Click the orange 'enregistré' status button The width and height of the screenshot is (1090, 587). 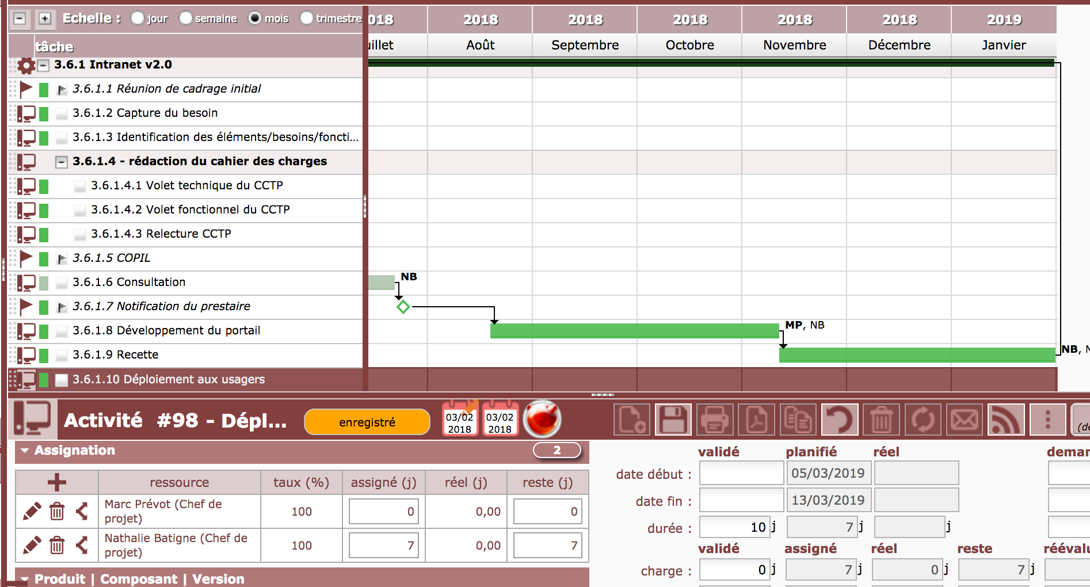tap(367, 422)
